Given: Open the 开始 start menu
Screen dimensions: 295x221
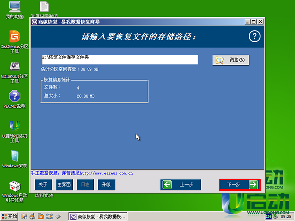Looking at the screenshot, I should coord(10,216).
